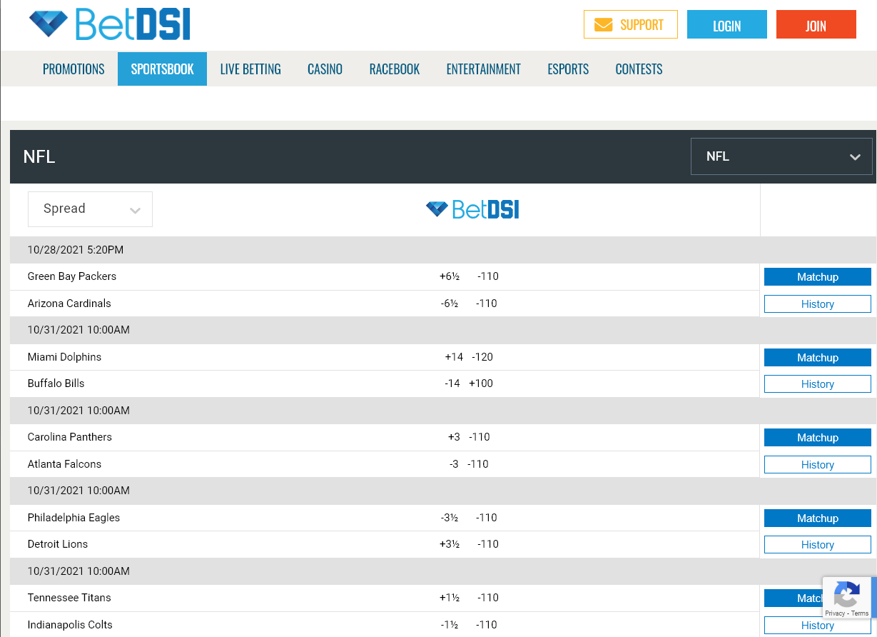
Task: Select Green Bay Packers +6½ spread odds
Action: pos(469,277)
